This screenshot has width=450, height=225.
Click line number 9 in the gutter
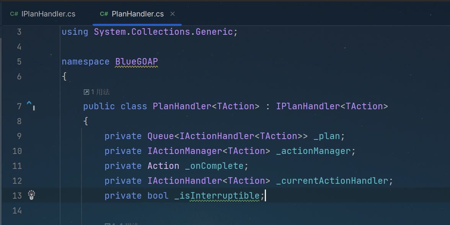click(x=19, y=136)
